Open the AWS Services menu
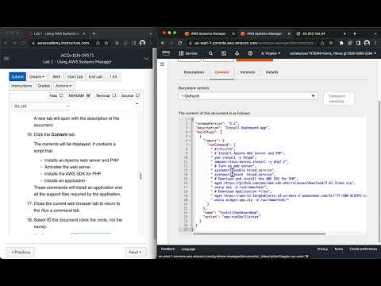This screenshot has width=381, height=286. tap(188, 53)
